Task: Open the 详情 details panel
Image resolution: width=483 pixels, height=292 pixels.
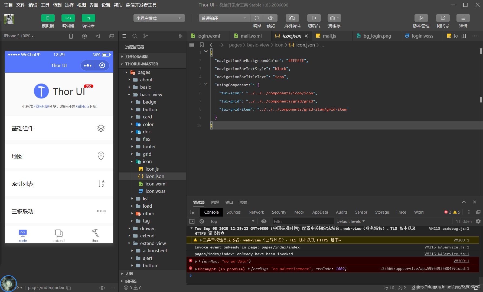Action: click(x=463, y=18)
